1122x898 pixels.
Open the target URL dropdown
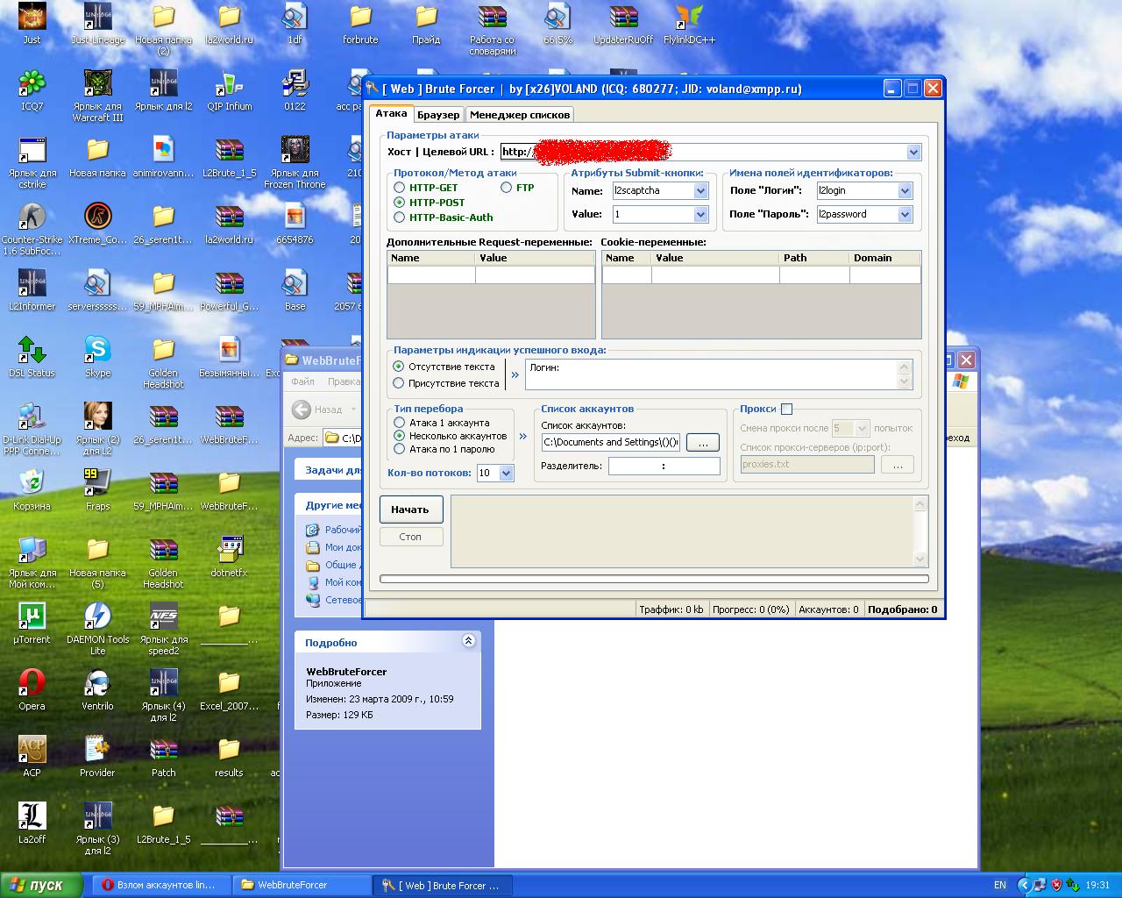[x=913, y=152]
